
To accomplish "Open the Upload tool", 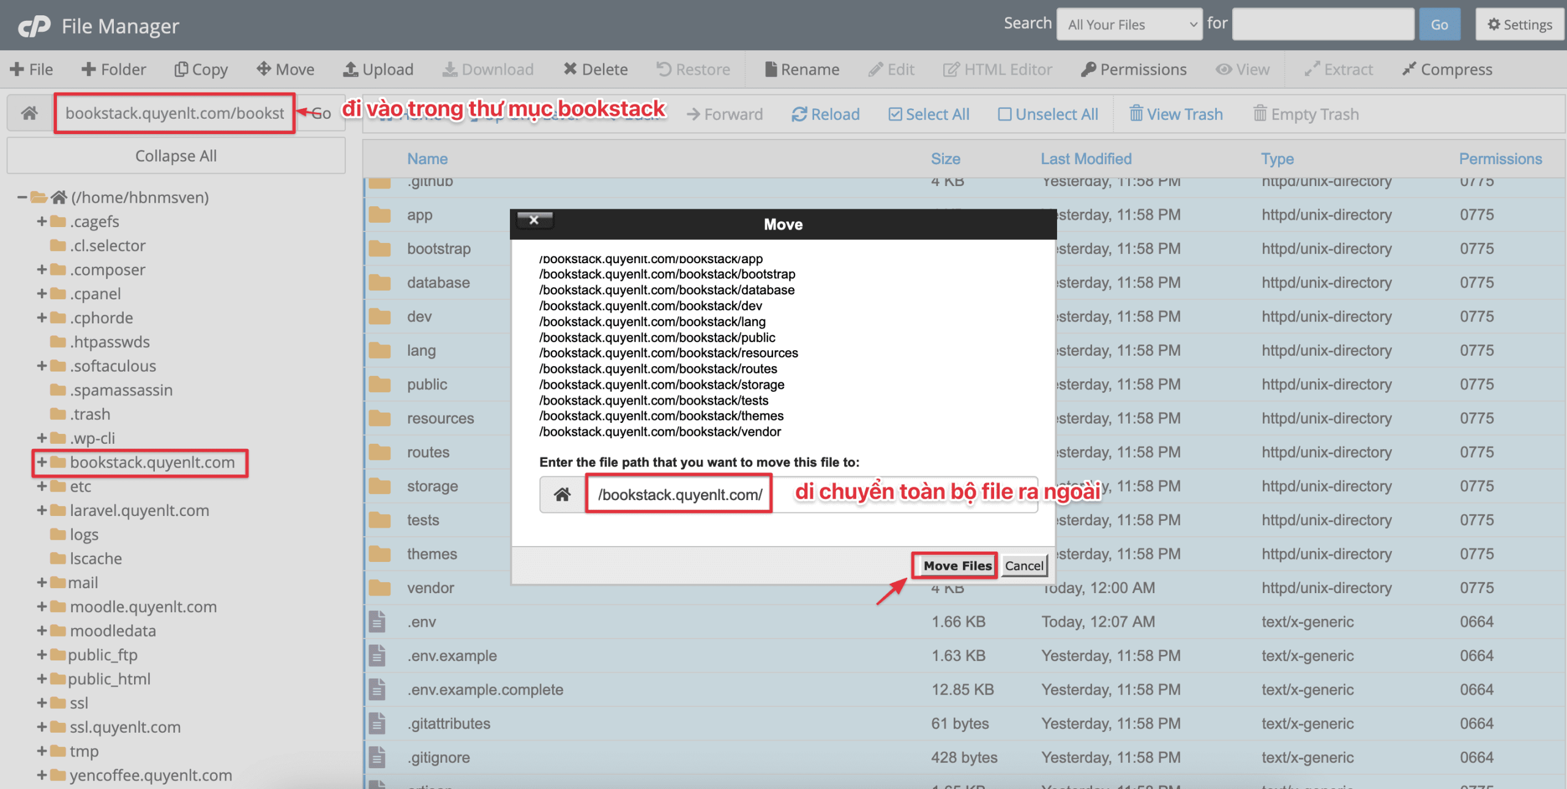I will click(x=378, y=69).
